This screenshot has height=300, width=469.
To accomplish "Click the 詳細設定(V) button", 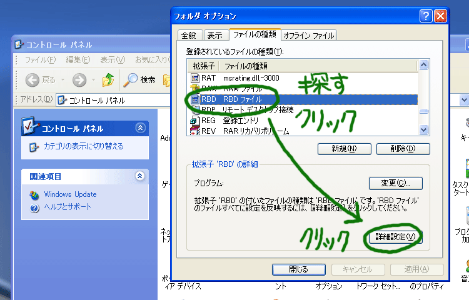I will point(395,237).
